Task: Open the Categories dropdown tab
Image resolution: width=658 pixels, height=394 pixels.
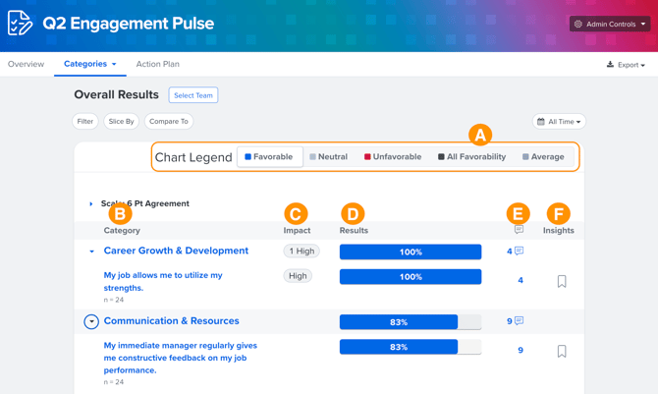Action: pyautogui.click(x=89, y=64)
